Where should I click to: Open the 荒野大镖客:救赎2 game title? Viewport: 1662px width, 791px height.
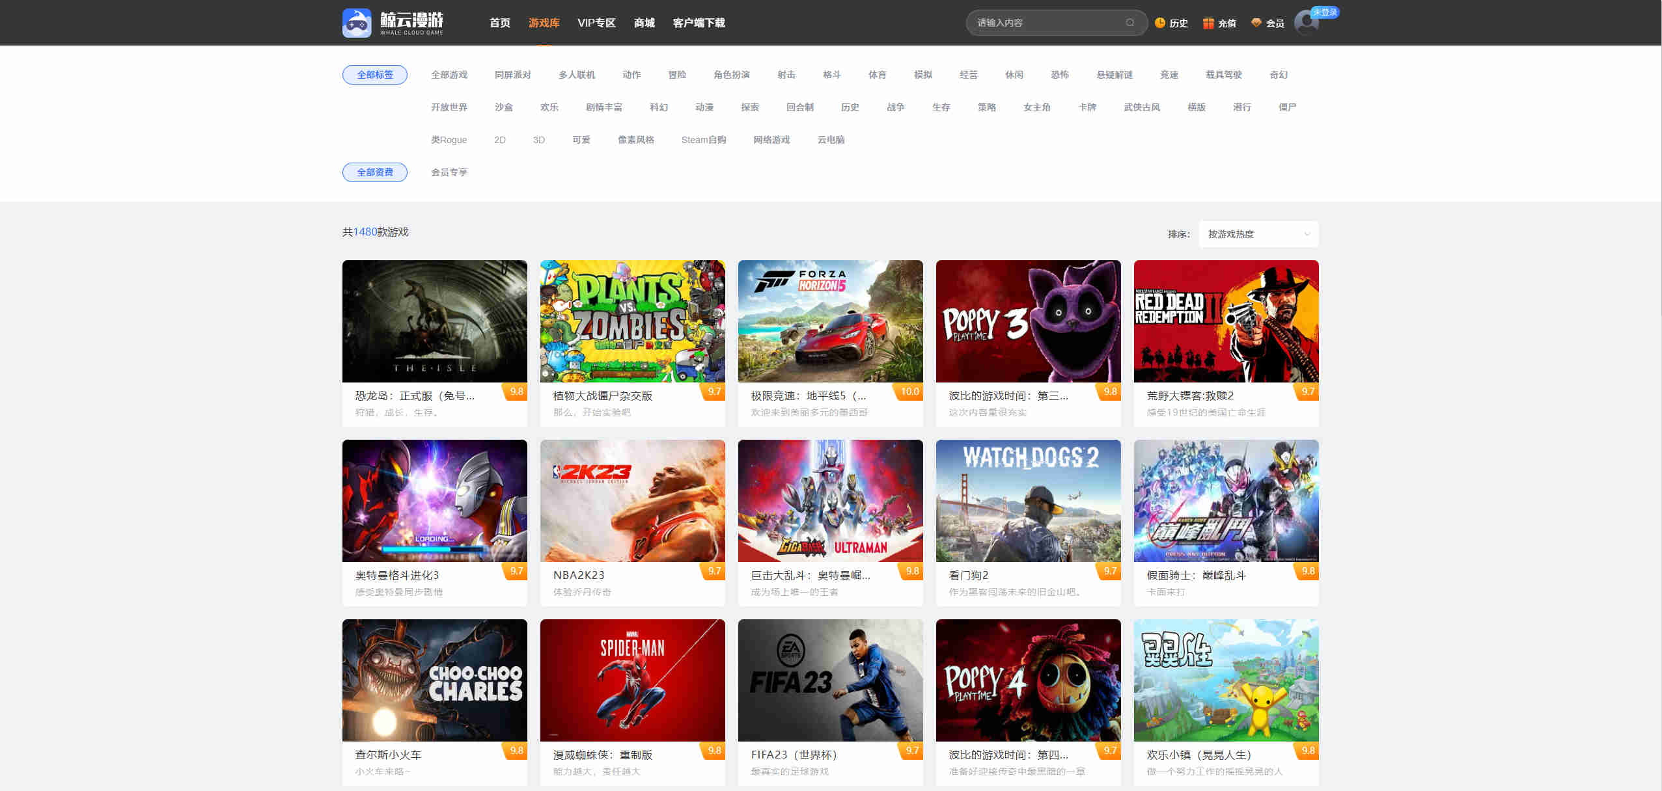(1190, 395)
